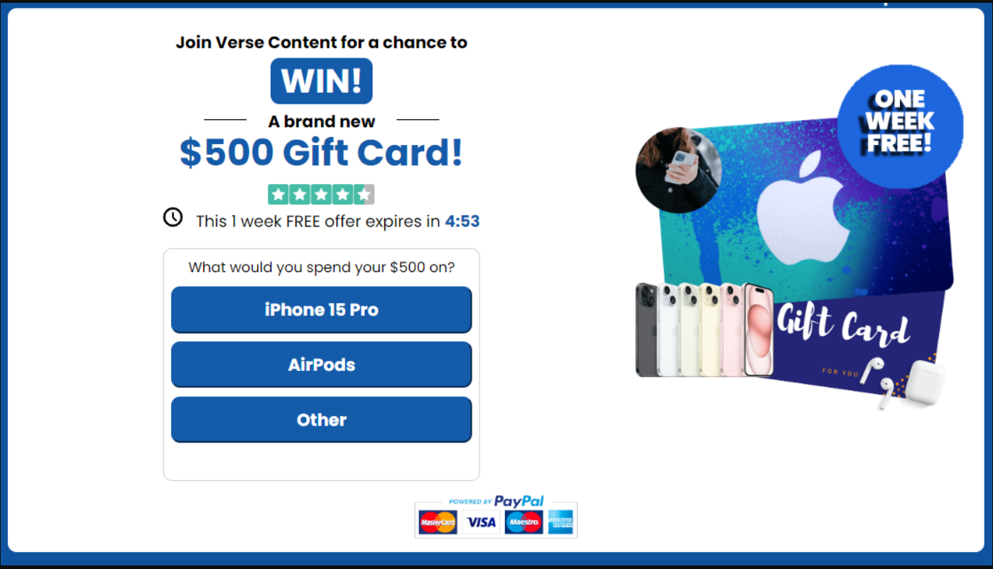Screen dimensions: 993x569
Task: Select the iPhone 15 Pro option
Action: [x=321, y=310]
